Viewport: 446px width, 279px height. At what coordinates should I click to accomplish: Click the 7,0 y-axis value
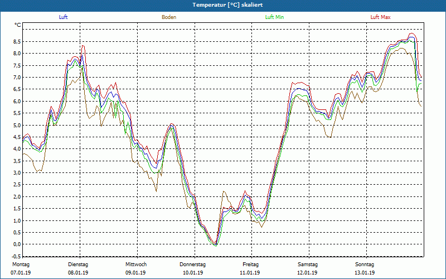pos(17,78)
